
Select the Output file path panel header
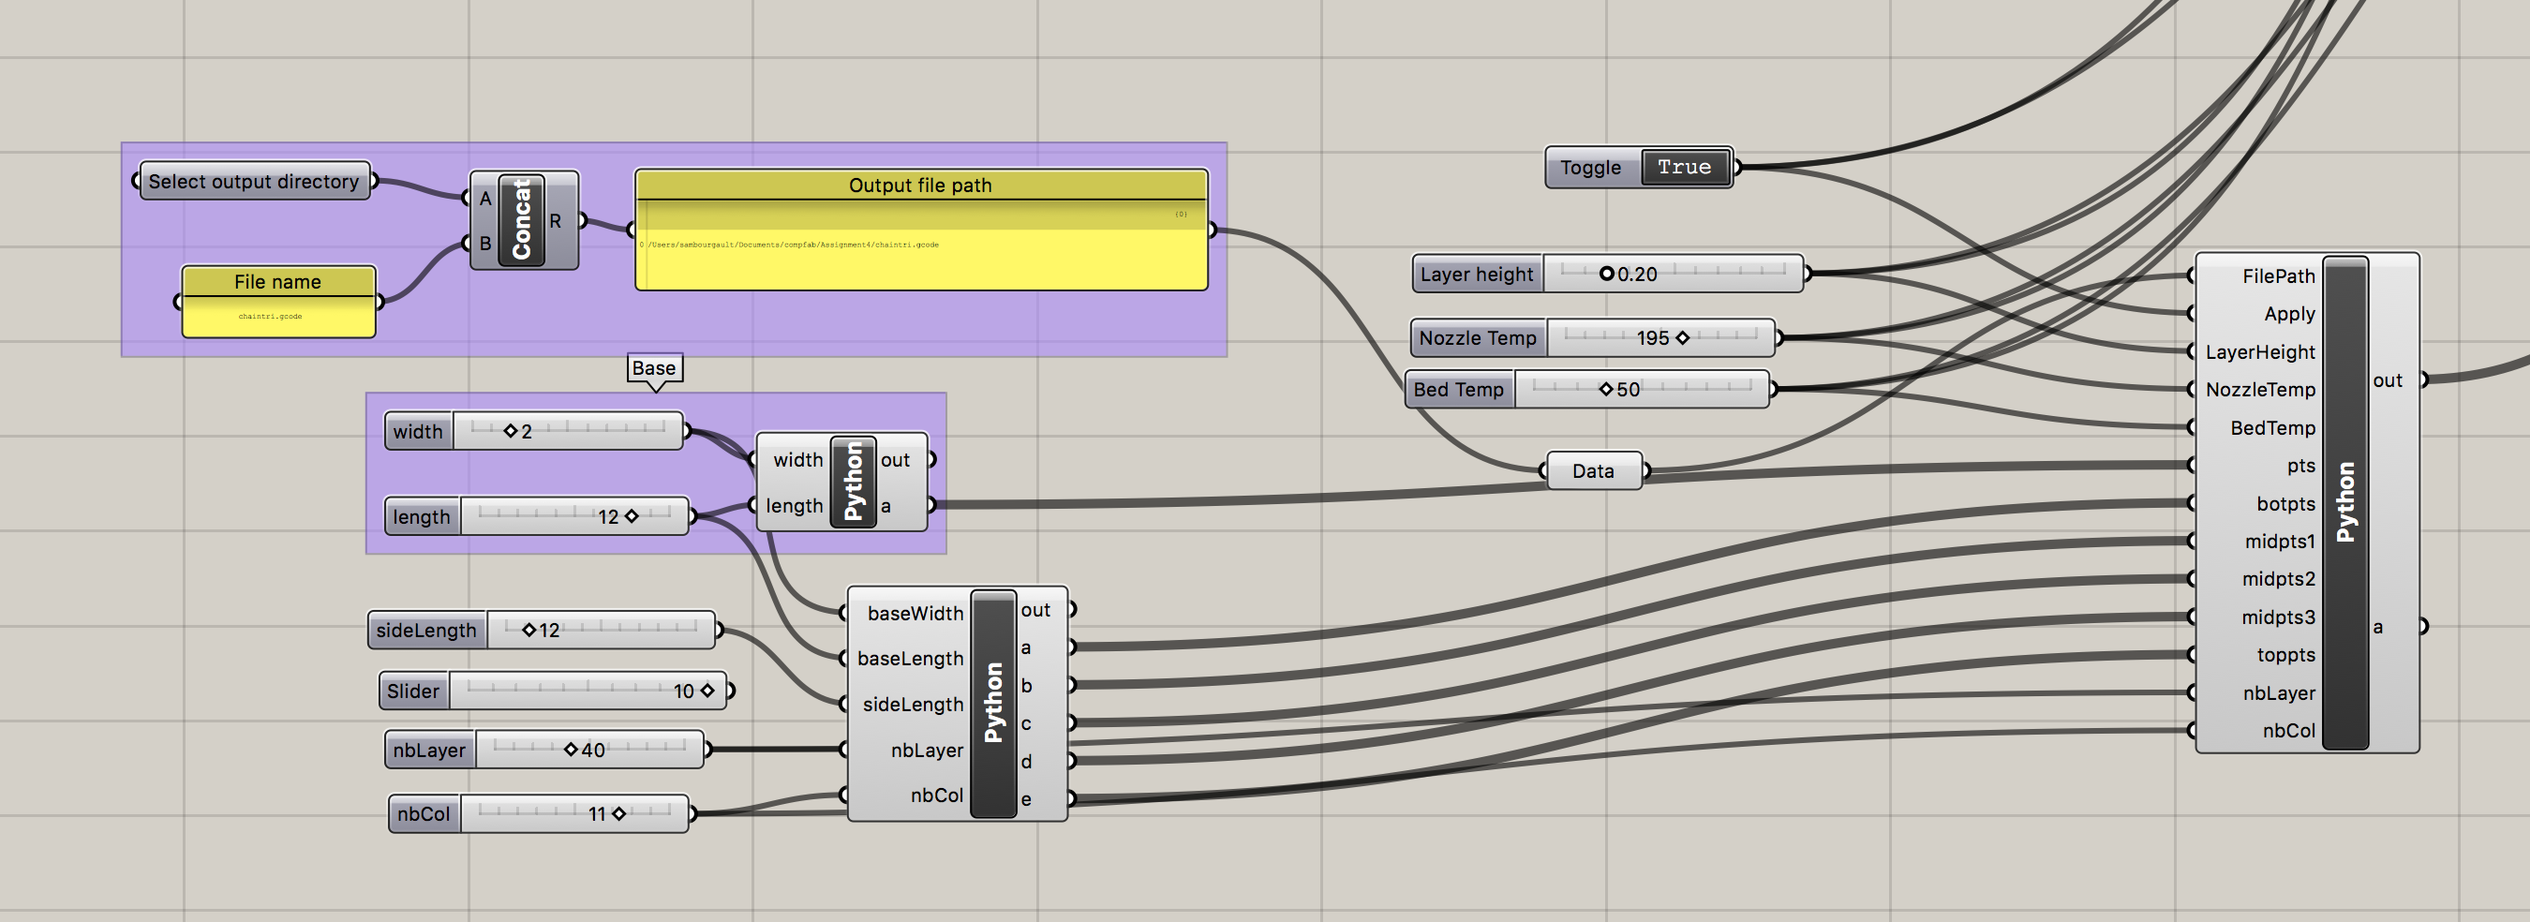coord(920,185)
